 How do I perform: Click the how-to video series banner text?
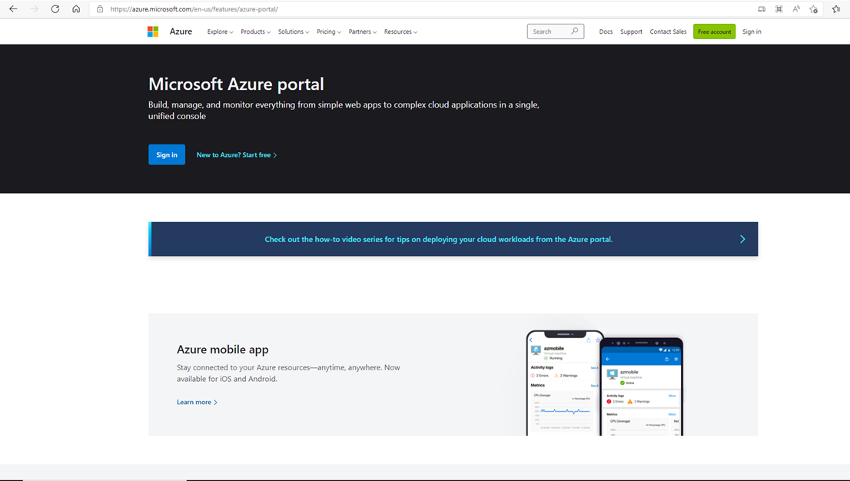[x=439, y=239]
